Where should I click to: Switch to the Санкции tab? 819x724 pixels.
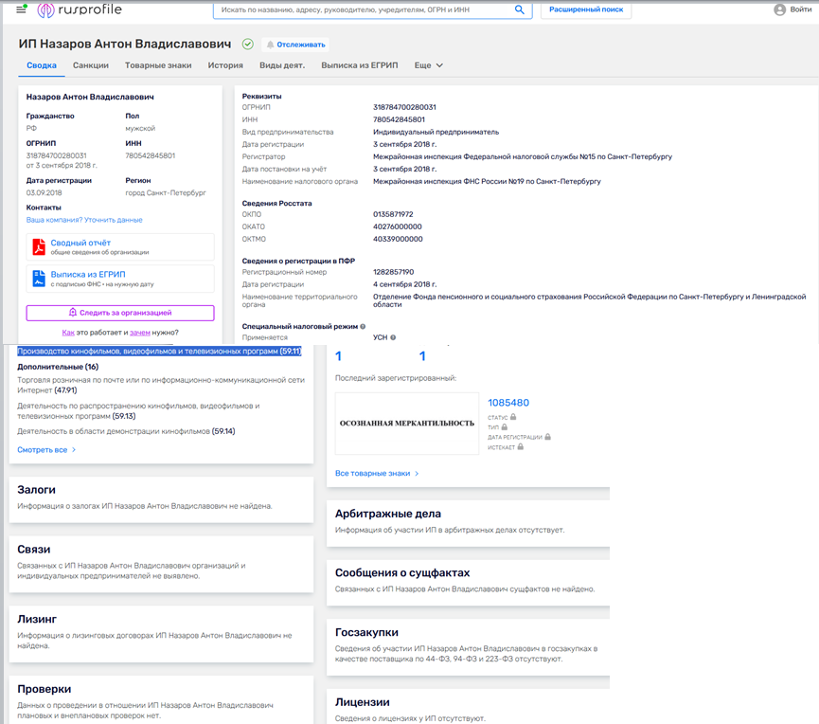90,65
